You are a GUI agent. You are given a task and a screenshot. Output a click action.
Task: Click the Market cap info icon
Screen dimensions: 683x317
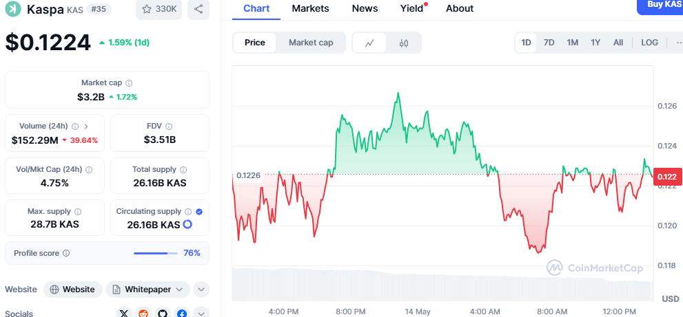(x=129, y=83)
